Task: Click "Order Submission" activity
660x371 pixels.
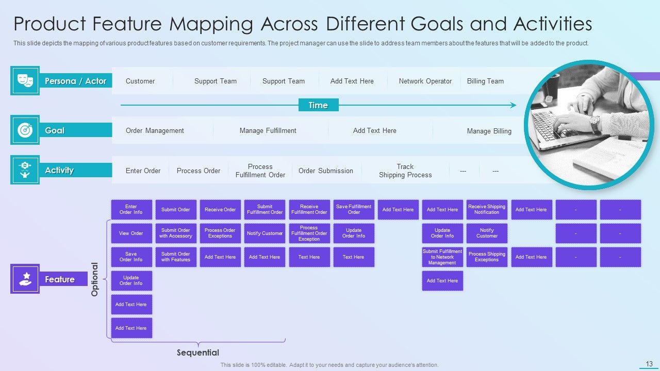Action: coord(326,171)
